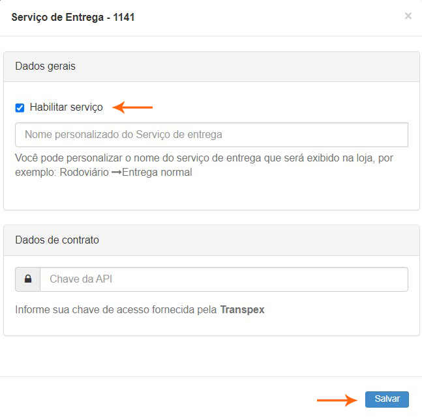Click the orange arrow pointing to Salvar
The image size is (422, 420).
(x=337, y=400)
